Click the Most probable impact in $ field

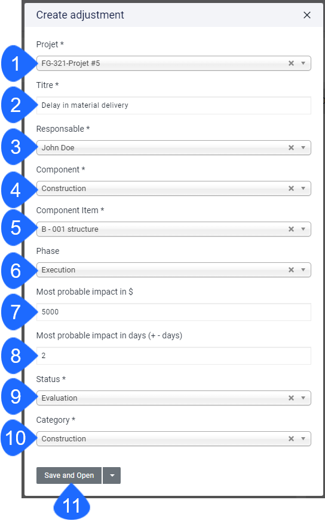tap(174, 312)
